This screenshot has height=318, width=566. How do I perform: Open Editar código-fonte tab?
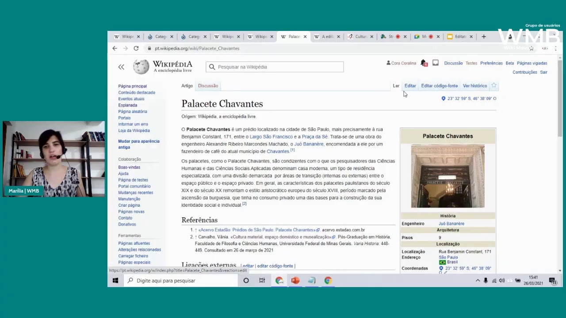tap(439, 86)
